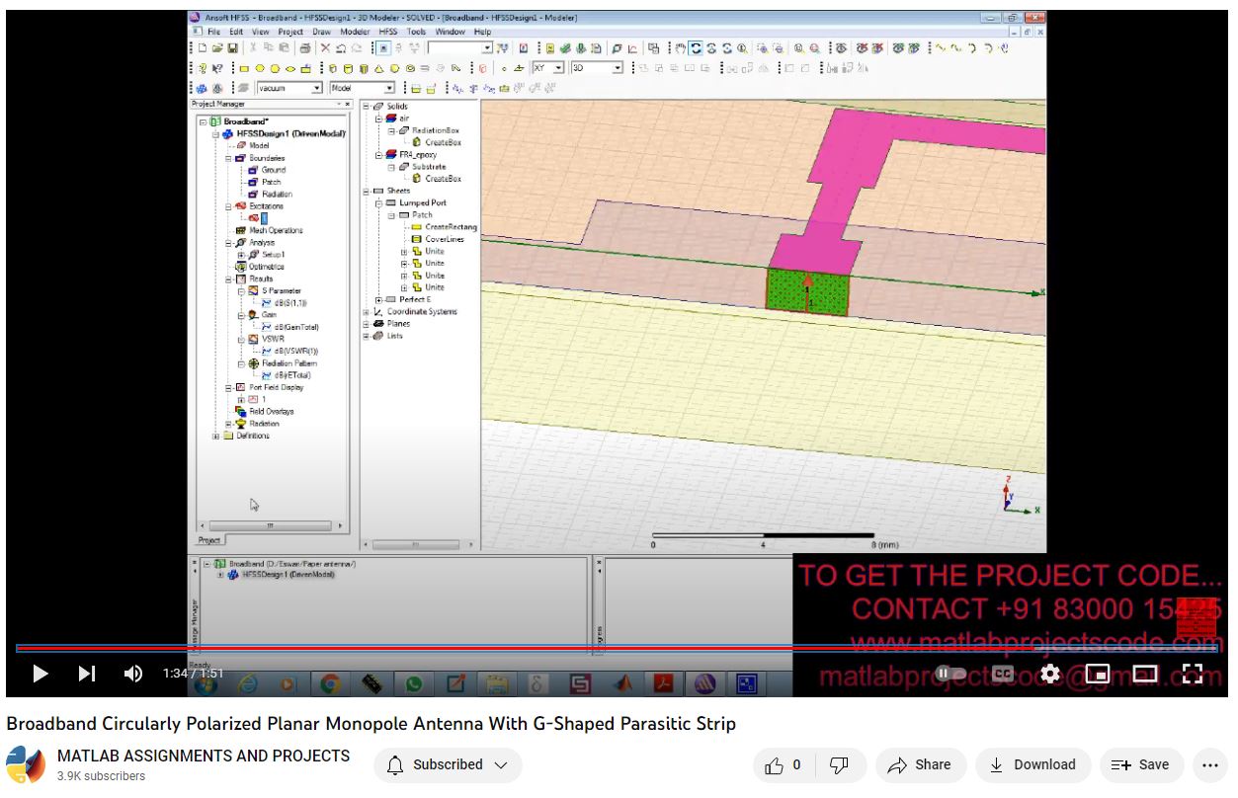
Task: Collapse the Results tree node
Action: [x=228, y=279]
